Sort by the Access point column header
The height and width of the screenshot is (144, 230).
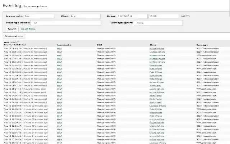(64, 45)
